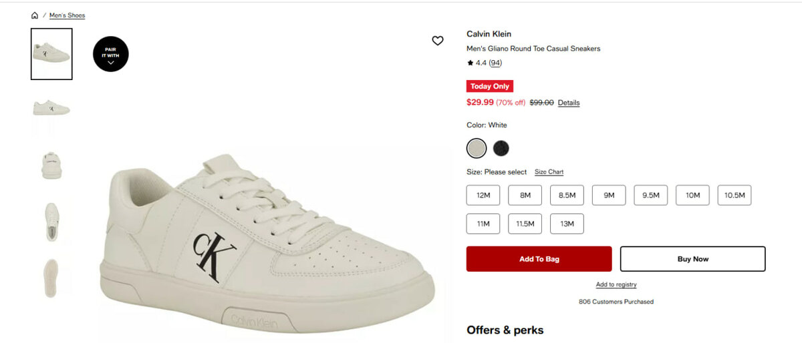The width and height of the screenshot is (802, 343).
Task: Open the Size Chart link
Action: (x=549, y=172)
